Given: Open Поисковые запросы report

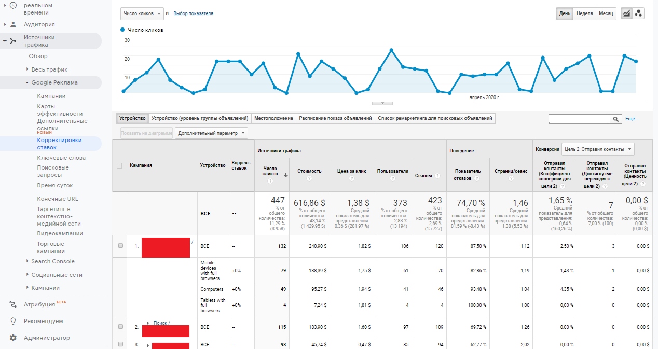Looking at the screenshot, I should tap(53, 171).
